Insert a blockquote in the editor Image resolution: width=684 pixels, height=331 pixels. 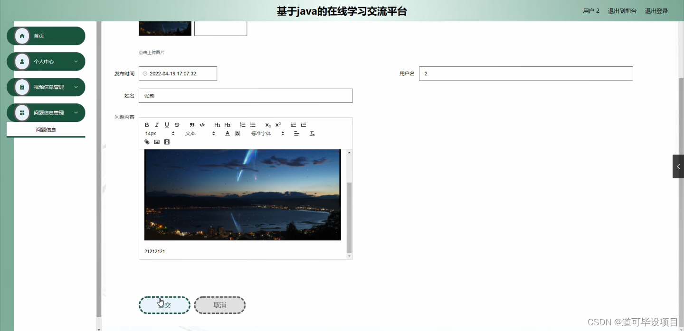tap(192, 125)
